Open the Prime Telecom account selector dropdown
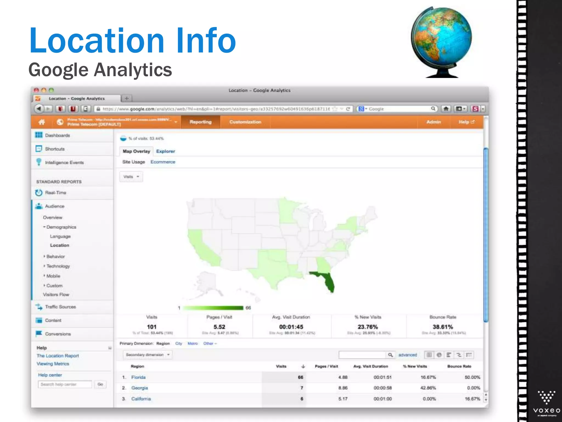The image size is (562, 422). point(176,122)
